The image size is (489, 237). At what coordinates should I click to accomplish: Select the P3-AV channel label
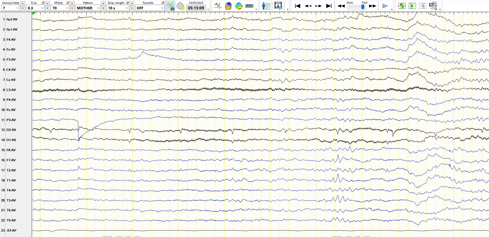[11, 120]
